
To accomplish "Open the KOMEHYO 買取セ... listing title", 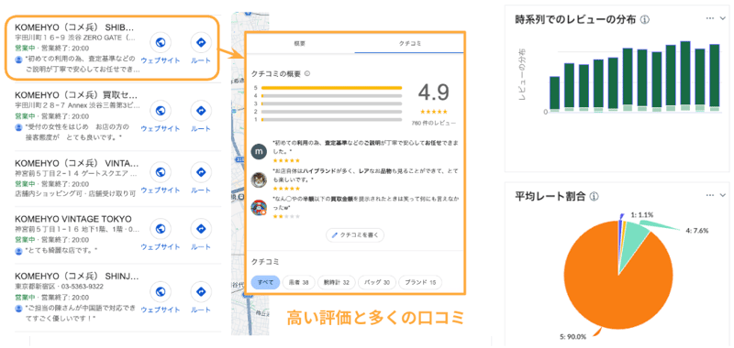I will point(76,95).
